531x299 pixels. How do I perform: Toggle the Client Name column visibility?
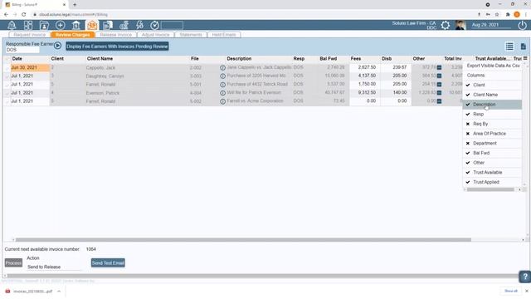coord(492,95)
